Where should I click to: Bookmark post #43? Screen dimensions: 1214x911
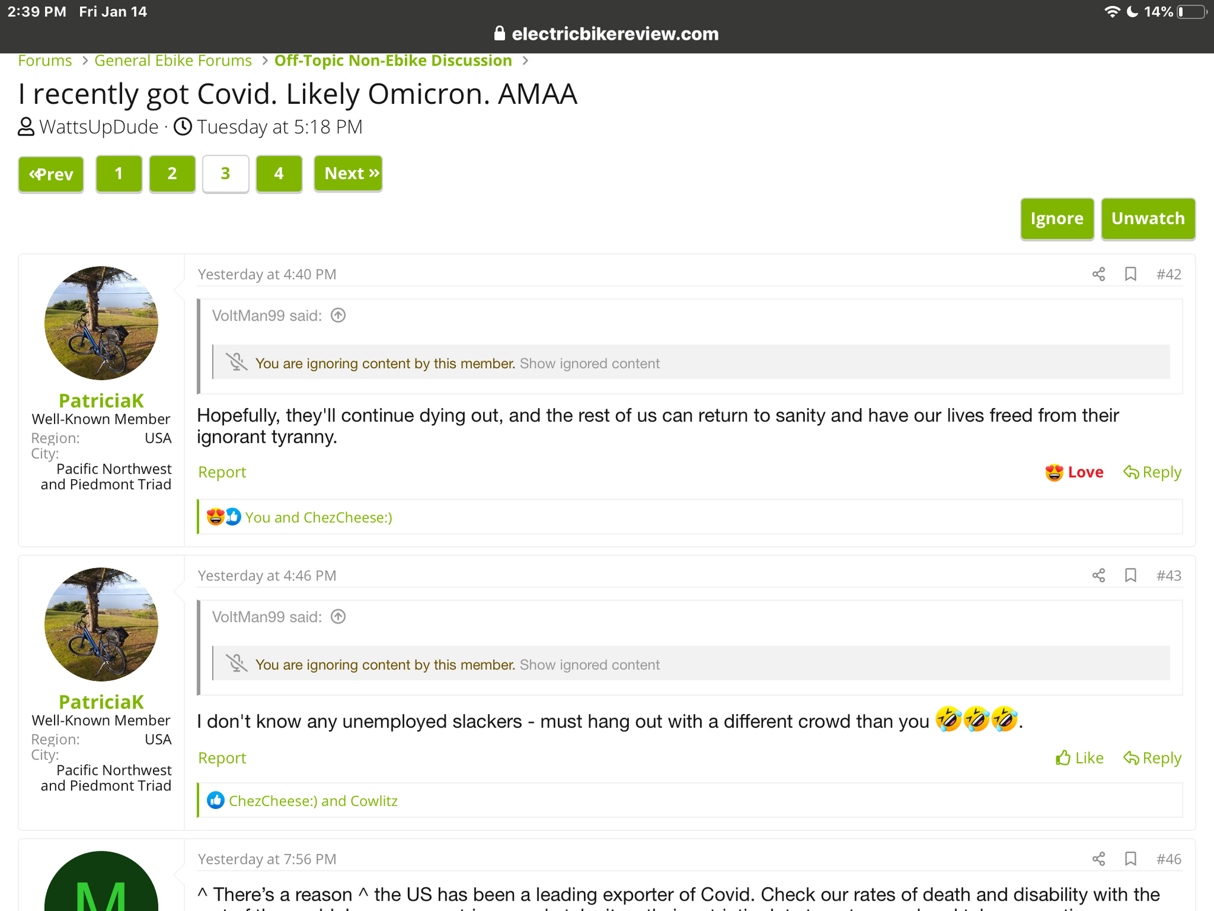[x=1130, y=575]
